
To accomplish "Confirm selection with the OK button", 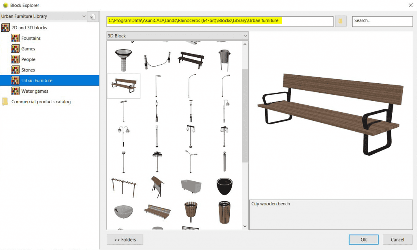I will [364, 240].
